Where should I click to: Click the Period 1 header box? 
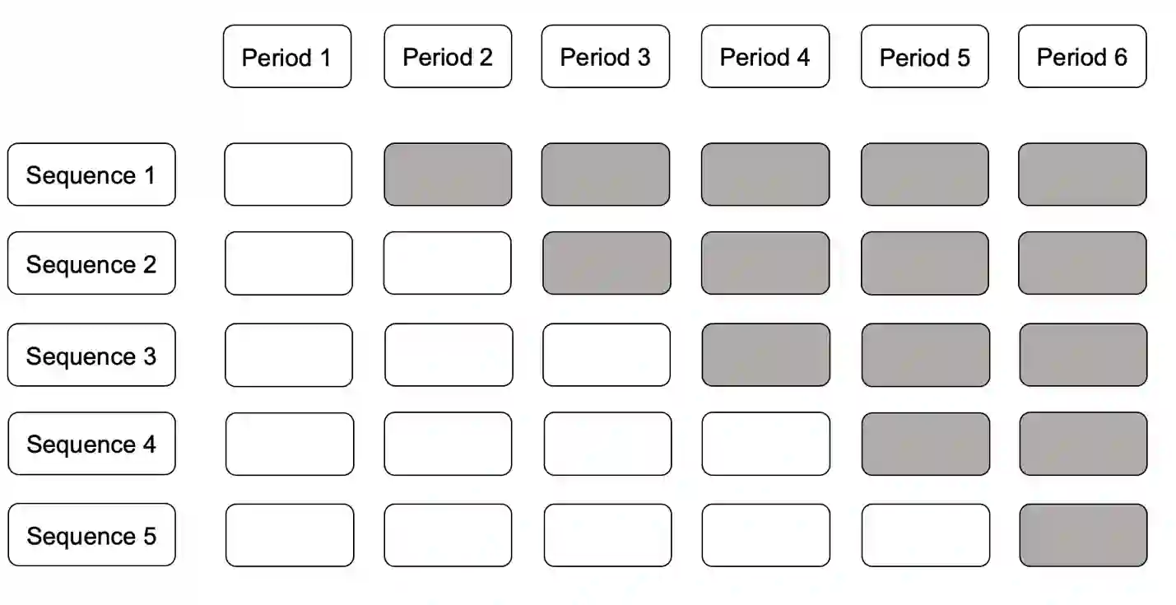[286, 57]
